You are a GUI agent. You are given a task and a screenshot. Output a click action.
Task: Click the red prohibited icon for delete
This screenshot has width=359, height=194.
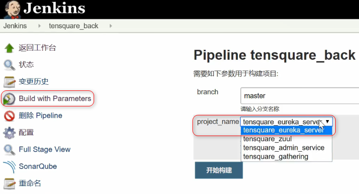coord(9,116)
